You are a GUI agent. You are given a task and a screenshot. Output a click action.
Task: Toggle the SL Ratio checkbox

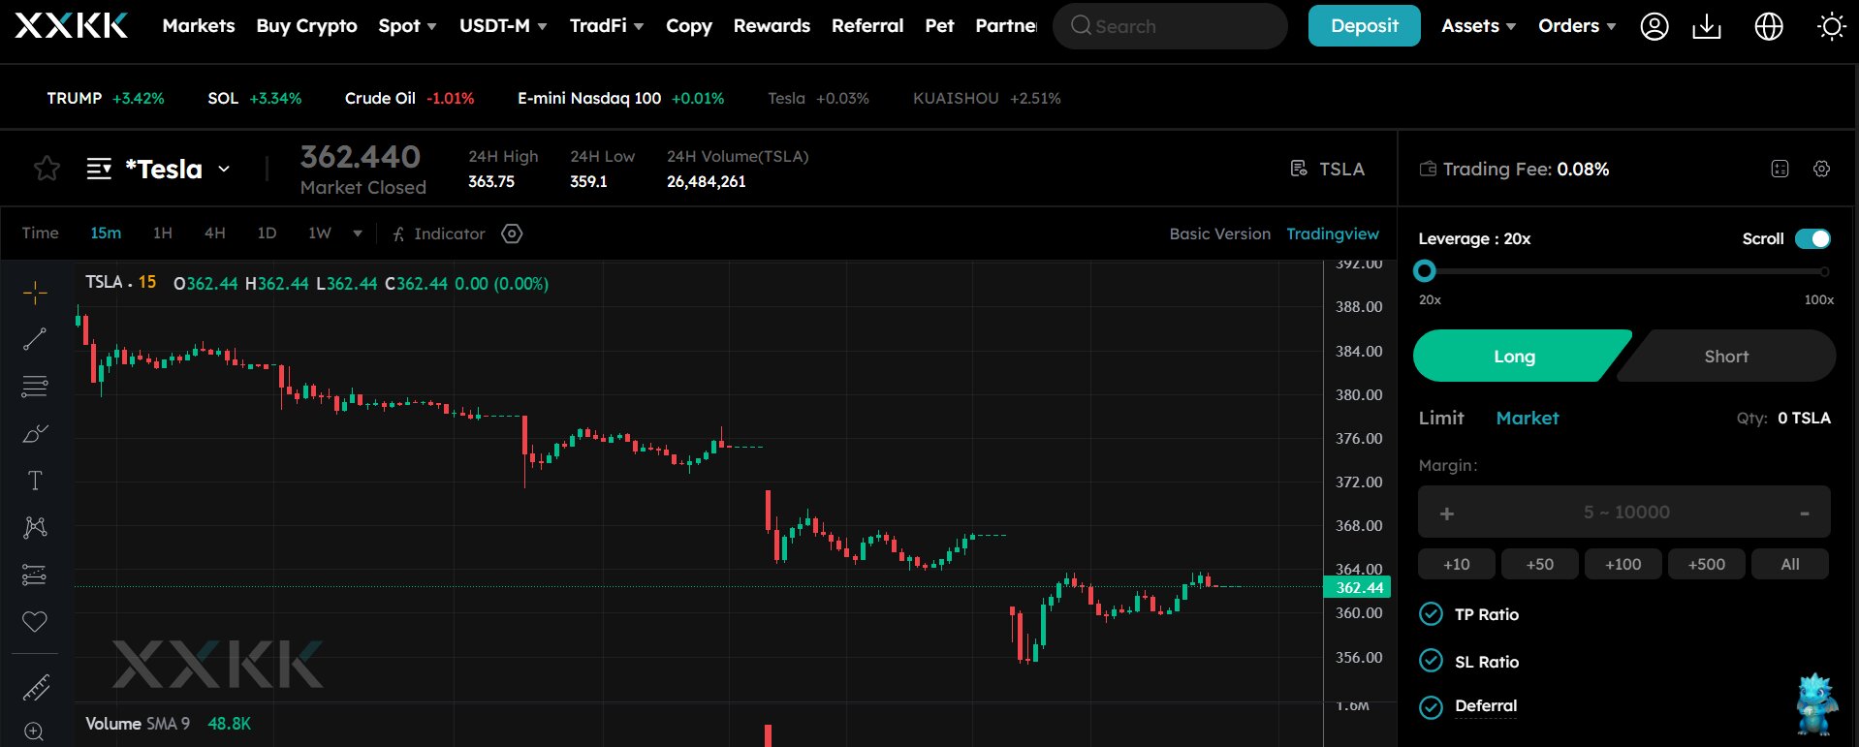coord(1431,661)
